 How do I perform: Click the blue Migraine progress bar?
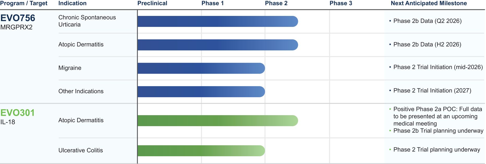(x=201, y=68)
